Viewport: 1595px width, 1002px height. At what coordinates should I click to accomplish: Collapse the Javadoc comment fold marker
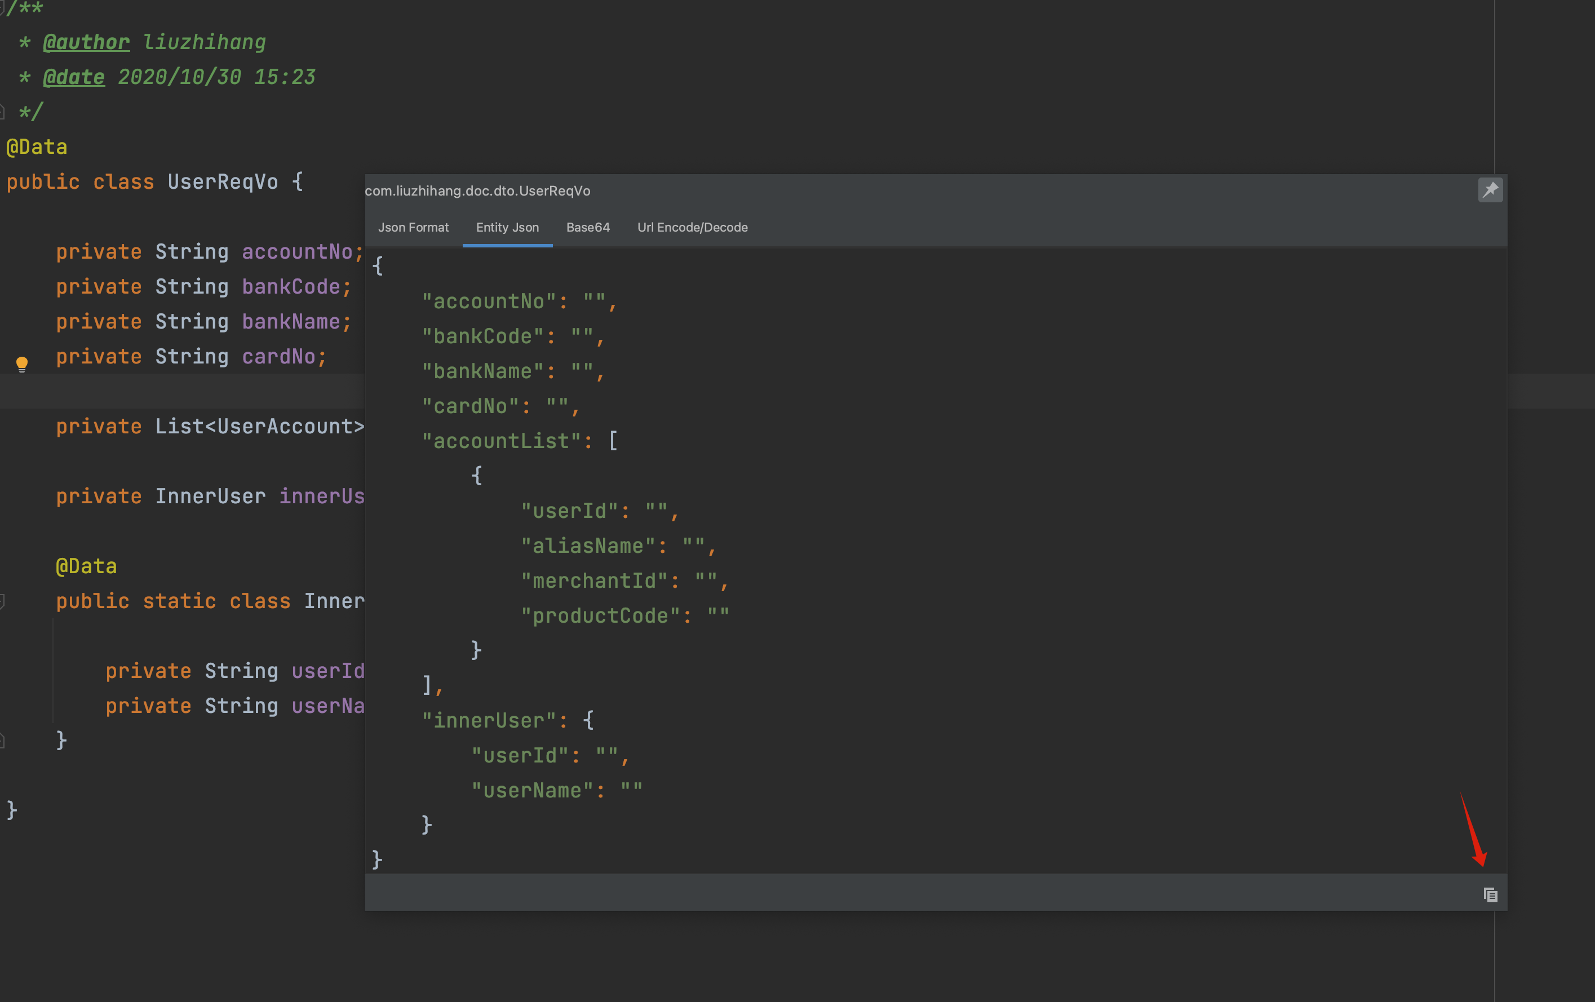tap(2, 8)
